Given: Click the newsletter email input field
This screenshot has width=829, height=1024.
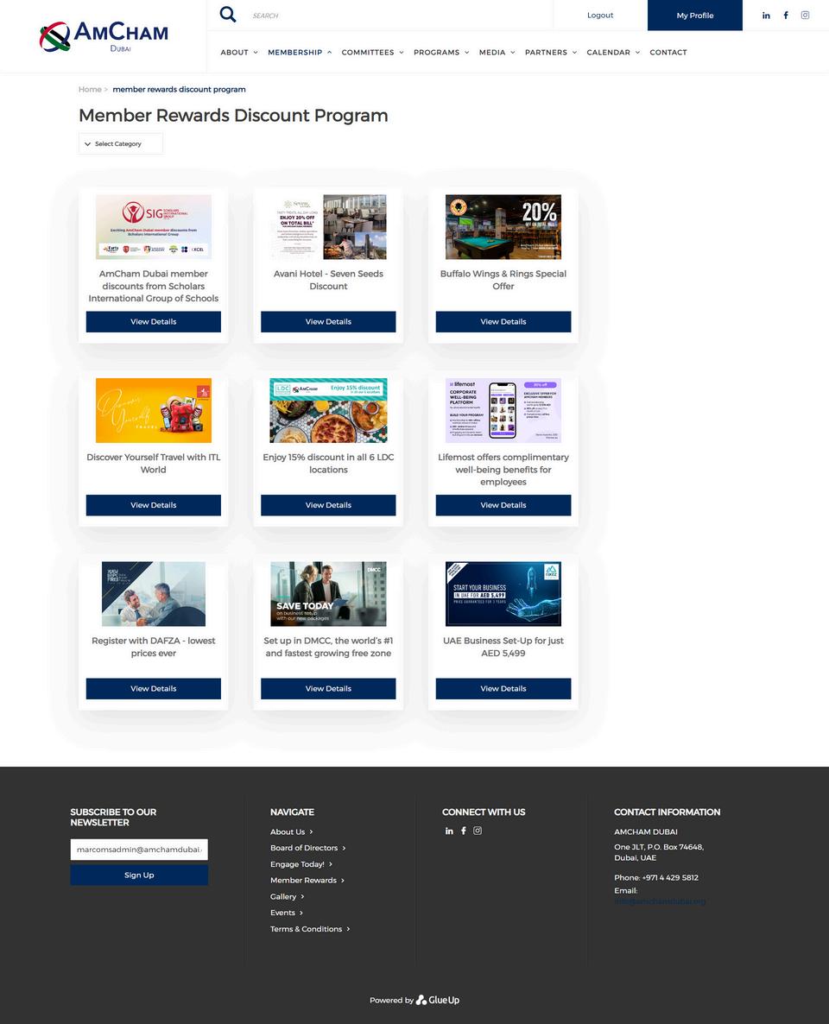Looking at the screenshot, I should (x=139, y=849).
